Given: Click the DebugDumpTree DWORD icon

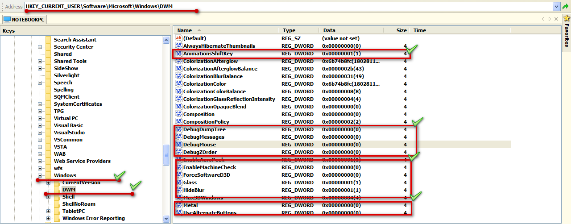Looking at the screenshot, I should click(179, 129).
